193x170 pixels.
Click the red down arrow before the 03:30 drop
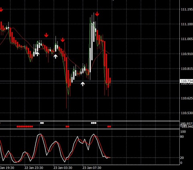(x=63, y=40)
